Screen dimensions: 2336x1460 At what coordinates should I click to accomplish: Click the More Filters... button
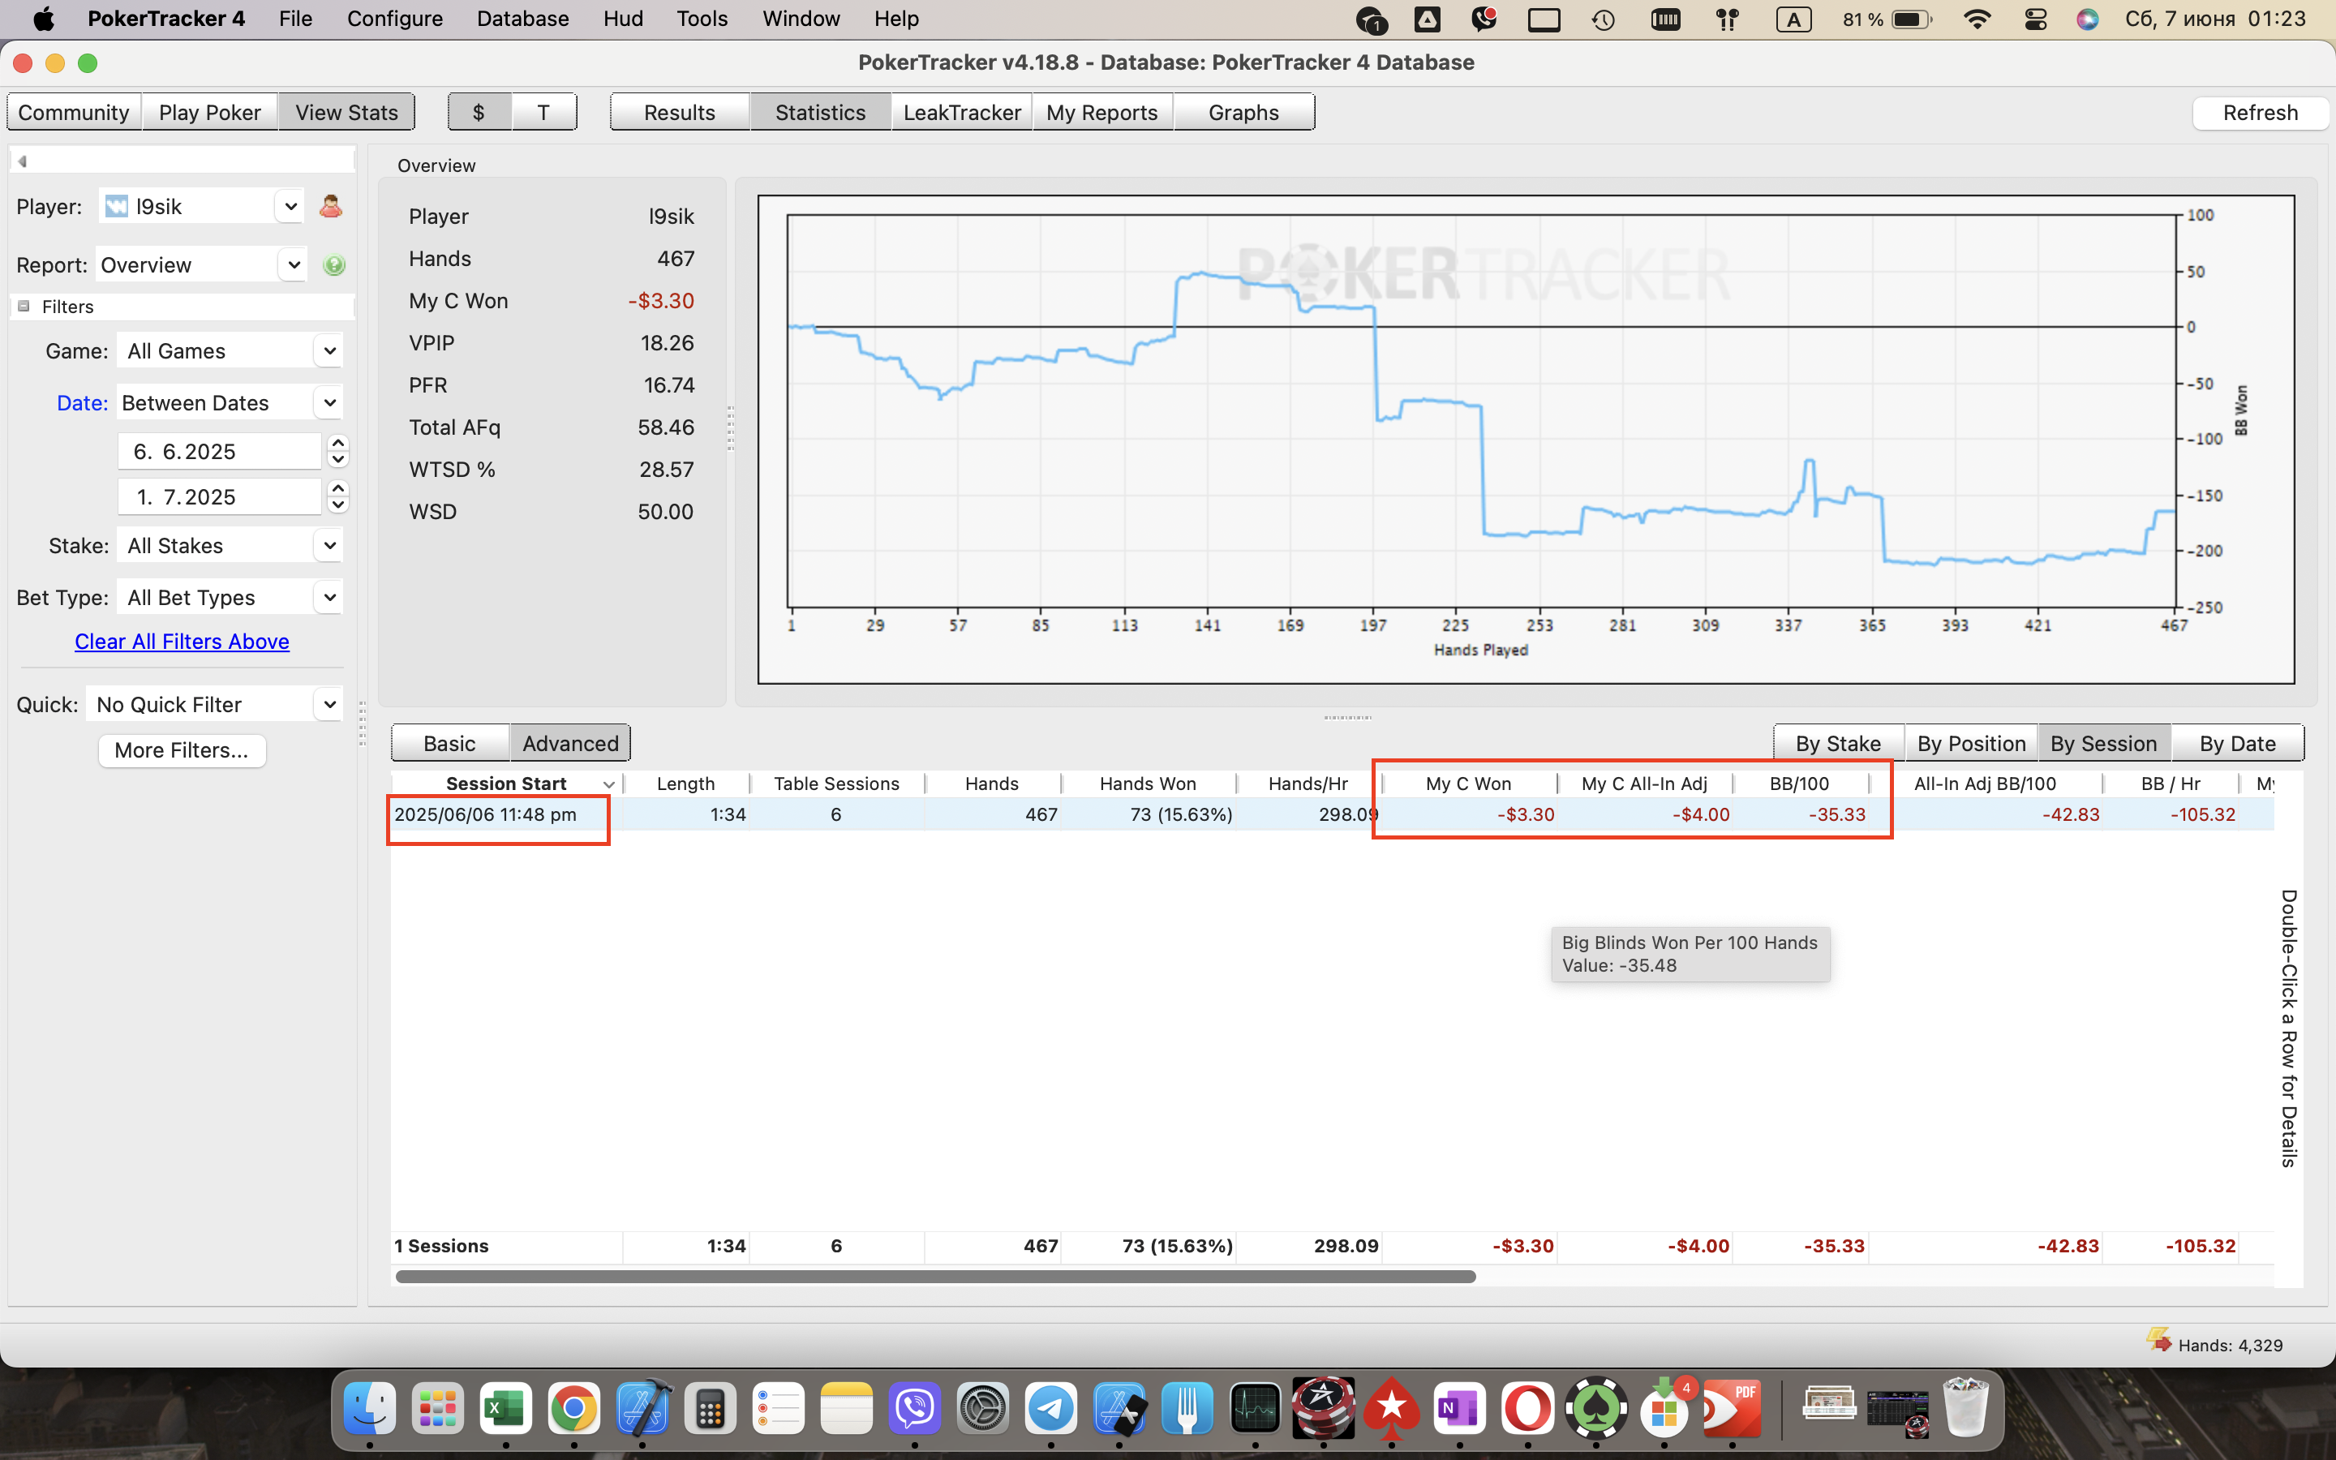tap(182, 750)
